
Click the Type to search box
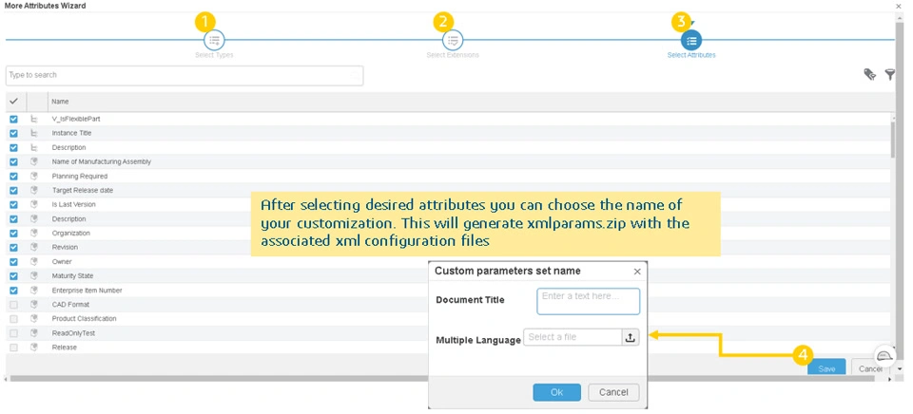[184, 75]
